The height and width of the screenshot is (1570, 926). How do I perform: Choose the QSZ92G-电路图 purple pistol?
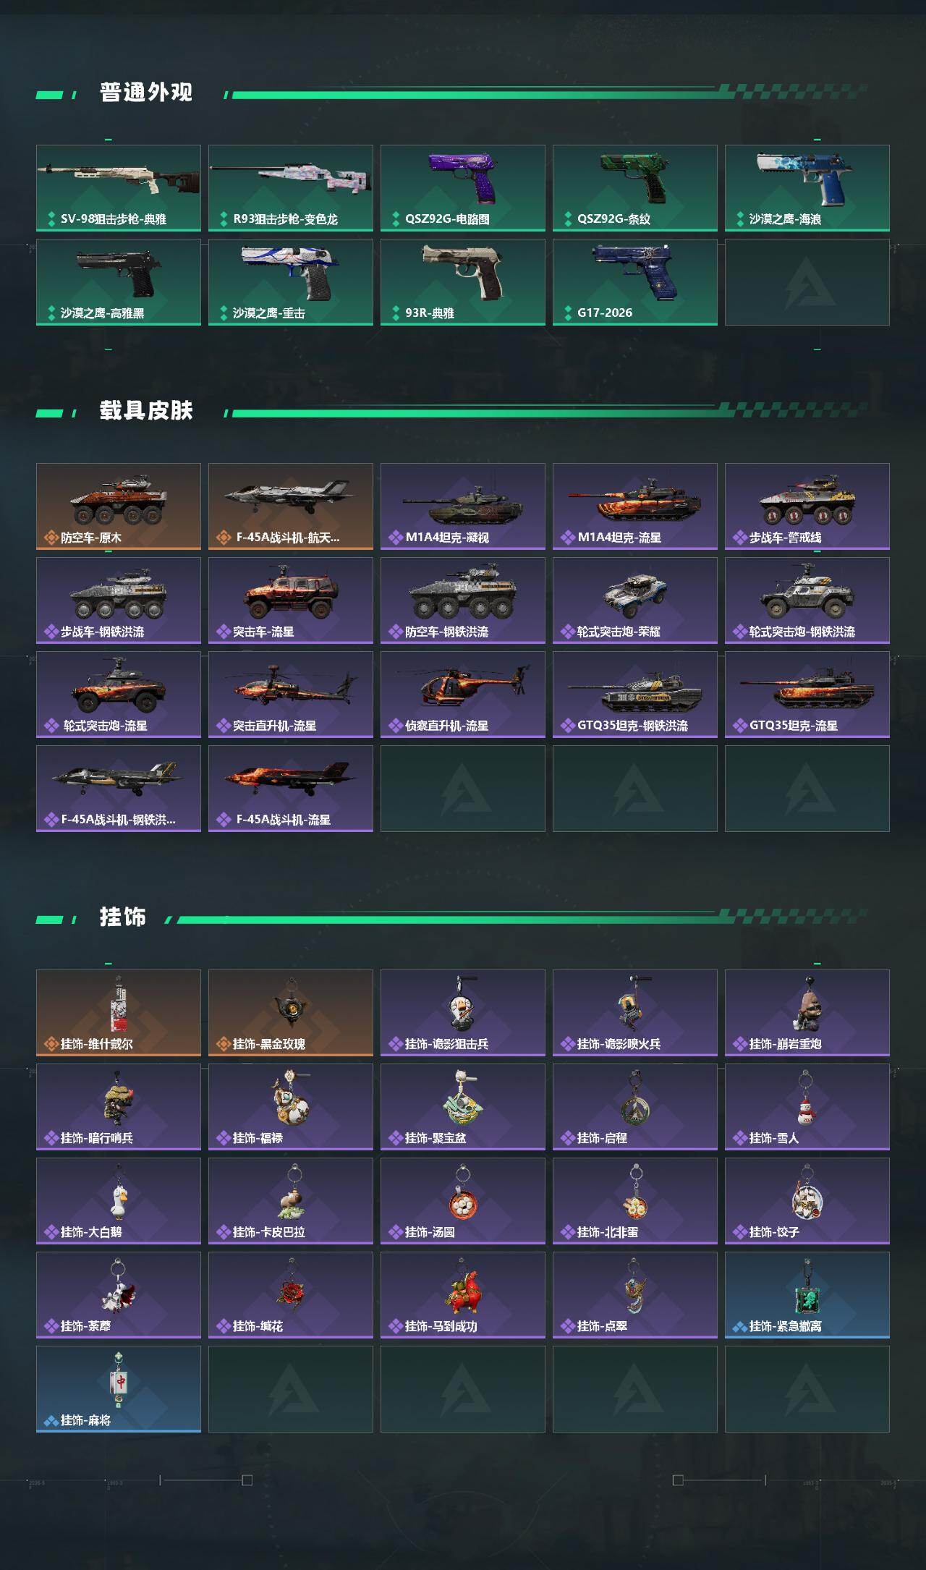point(463,188)
